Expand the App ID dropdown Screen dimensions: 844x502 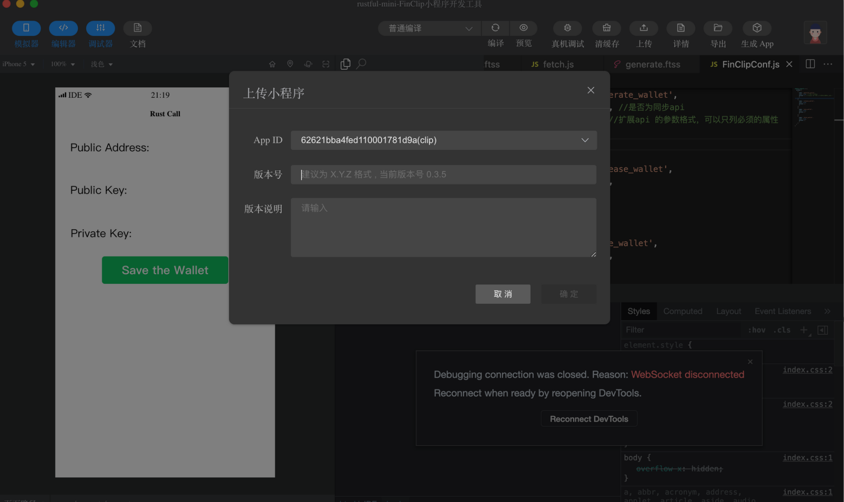point(444,140)
